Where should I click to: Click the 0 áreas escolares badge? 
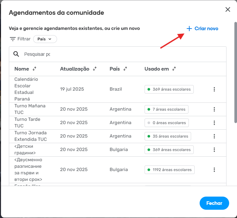pyautogui.click(x=167, y=123)
